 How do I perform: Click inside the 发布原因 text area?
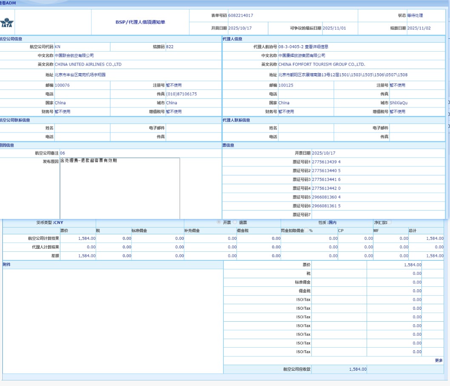[120, 188]
